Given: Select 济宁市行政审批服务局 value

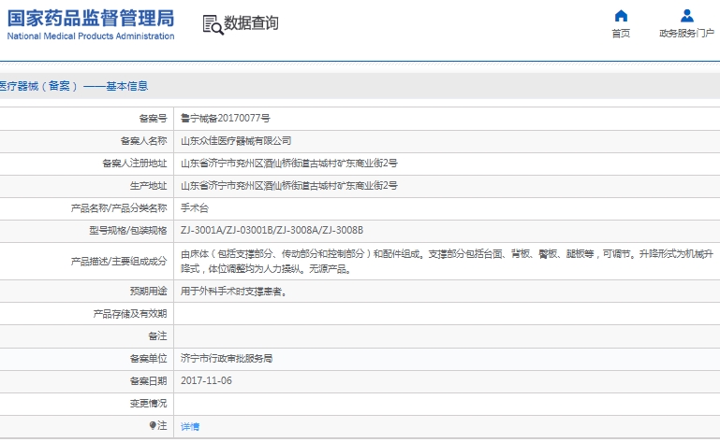Looking at the screenshot, I should pos(227,359).
